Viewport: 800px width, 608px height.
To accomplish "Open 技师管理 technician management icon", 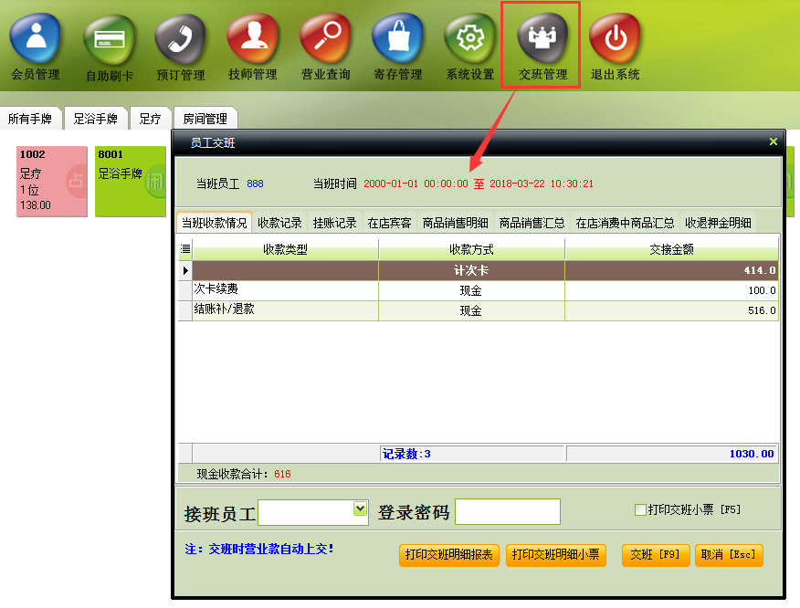I will click(x=253, y=38).
